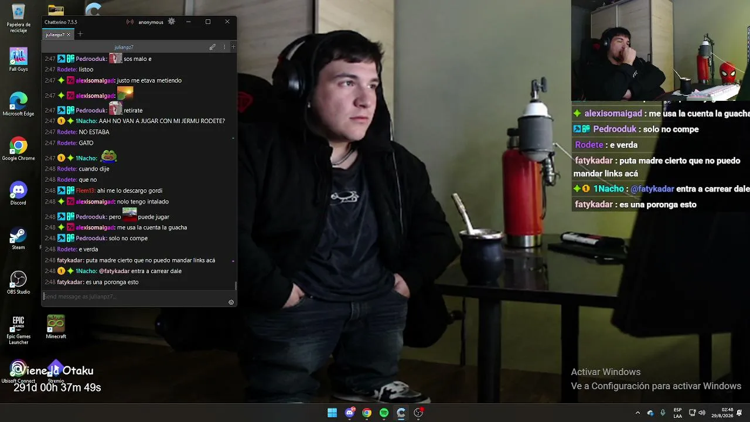The height and width of the screenshot is (422, 750).
Task: Click the 1Nacho bits badge on 'entra a carrear'
Action: (x=61, y=271)
